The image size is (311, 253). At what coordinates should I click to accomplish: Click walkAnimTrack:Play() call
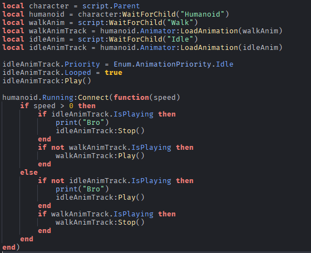100,156
